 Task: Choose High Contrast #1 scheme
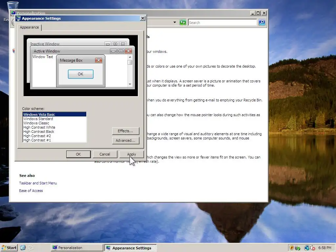pyautogui.click(x=54, y=140)
